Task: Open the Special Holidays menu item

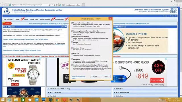Action: pos(45,20)
